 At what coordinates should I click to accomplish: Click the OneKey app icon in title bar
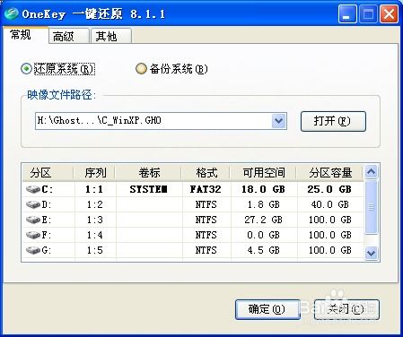12,13
